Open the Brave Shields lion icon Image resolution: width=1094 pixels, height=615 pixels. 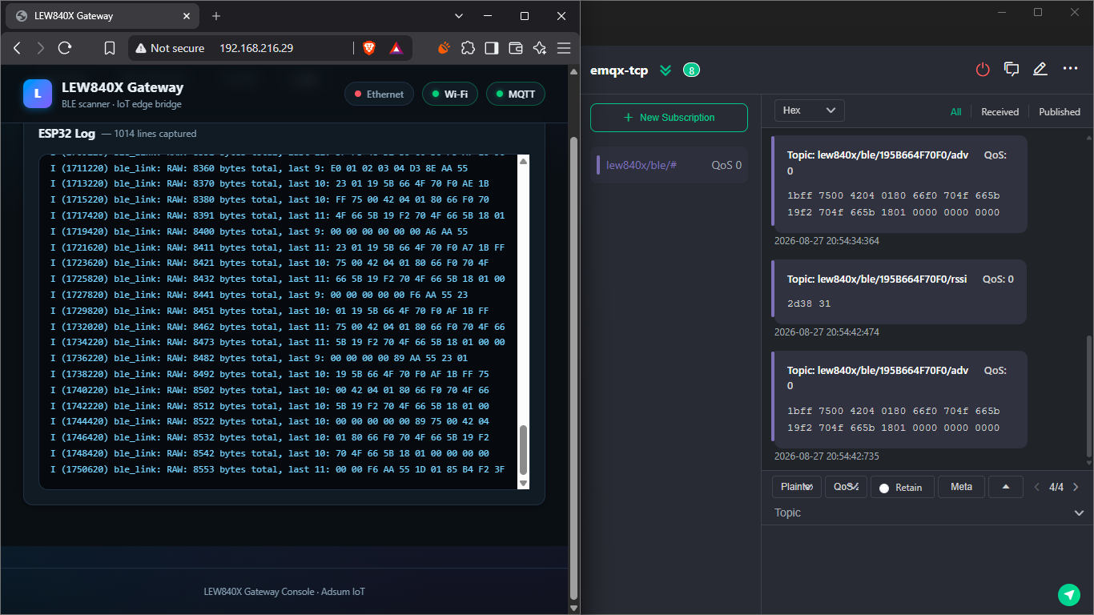pyautogui.click(x=368, y=48)
